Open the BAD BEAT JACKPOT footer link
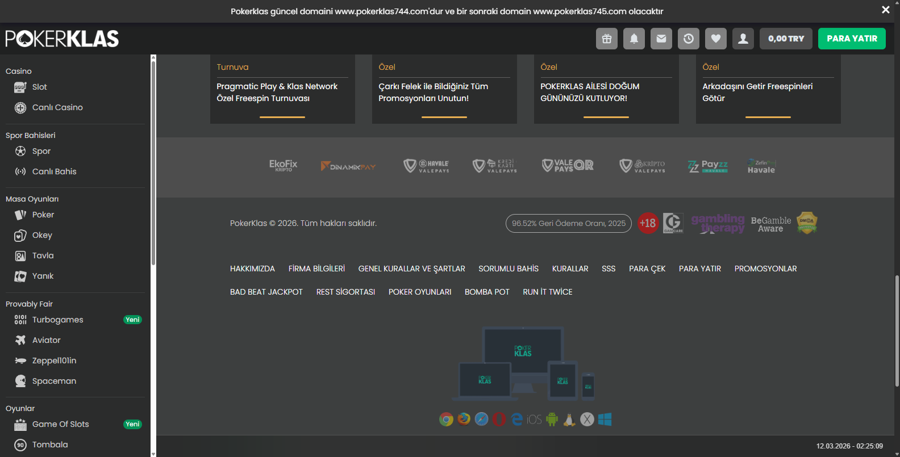 click(x=266, y=292)
